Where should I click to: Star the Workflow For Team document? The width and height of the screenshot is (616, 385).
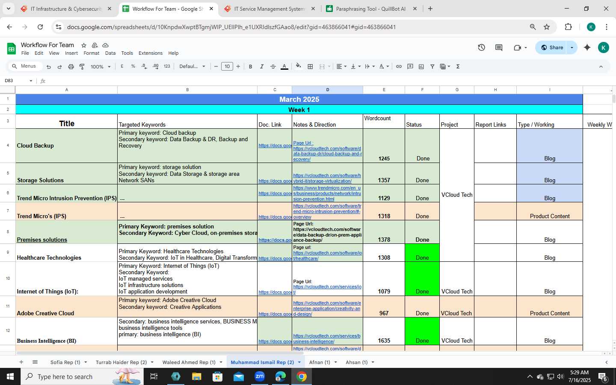(84, 45)
